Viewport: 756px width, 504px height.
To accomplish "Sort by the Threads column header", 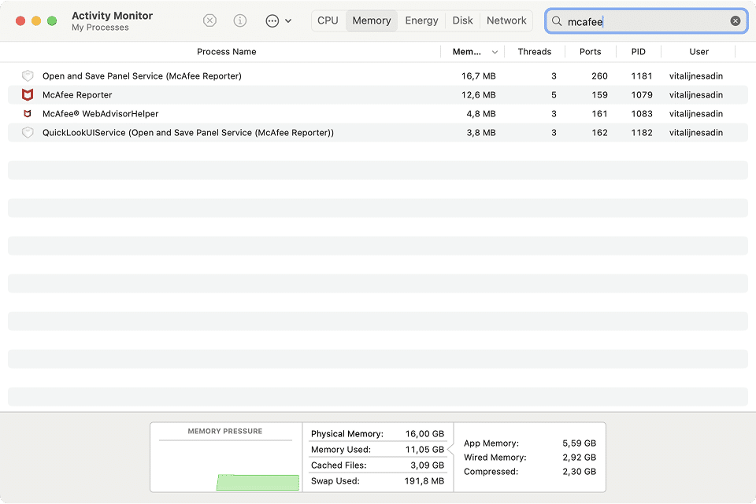I will 534,52.
